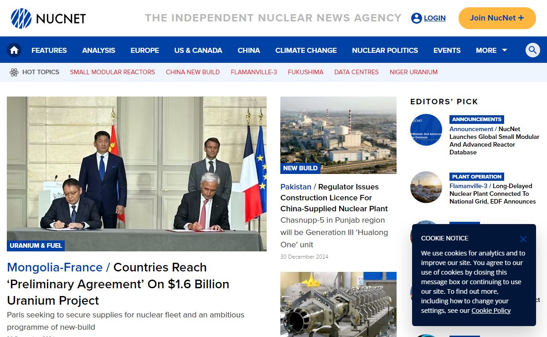
Task: Click the atom icon next to Hot Topics
Action: coord(14,72)
